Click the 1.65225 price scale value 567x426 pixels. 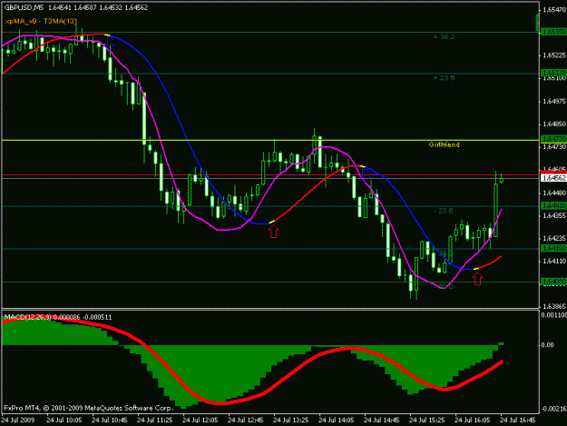pos(554,55)
